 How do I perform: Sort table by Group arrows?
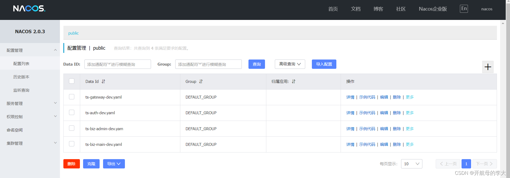[x=201, y=82]
